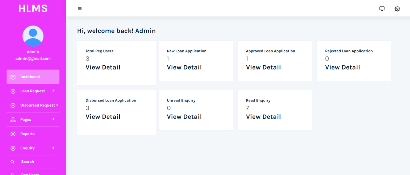
Task: Click the Enquiry icon in the sidebar
Action: click(x=13, y=148)
